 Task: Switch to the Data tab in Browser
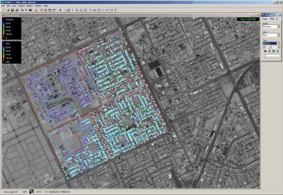tap(264, 19)
